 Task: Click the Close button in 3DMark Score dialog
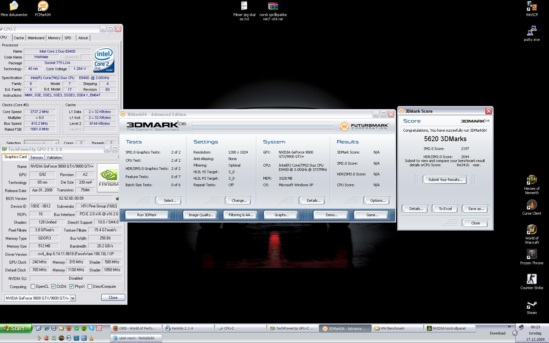475,223
